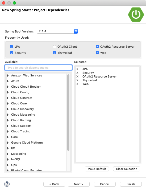Image resolution: width=146 pixels, height=191 pixels.
Task: Expand the Amazon Web Services category
Action: pyautogui.click(x=8, y=76)
